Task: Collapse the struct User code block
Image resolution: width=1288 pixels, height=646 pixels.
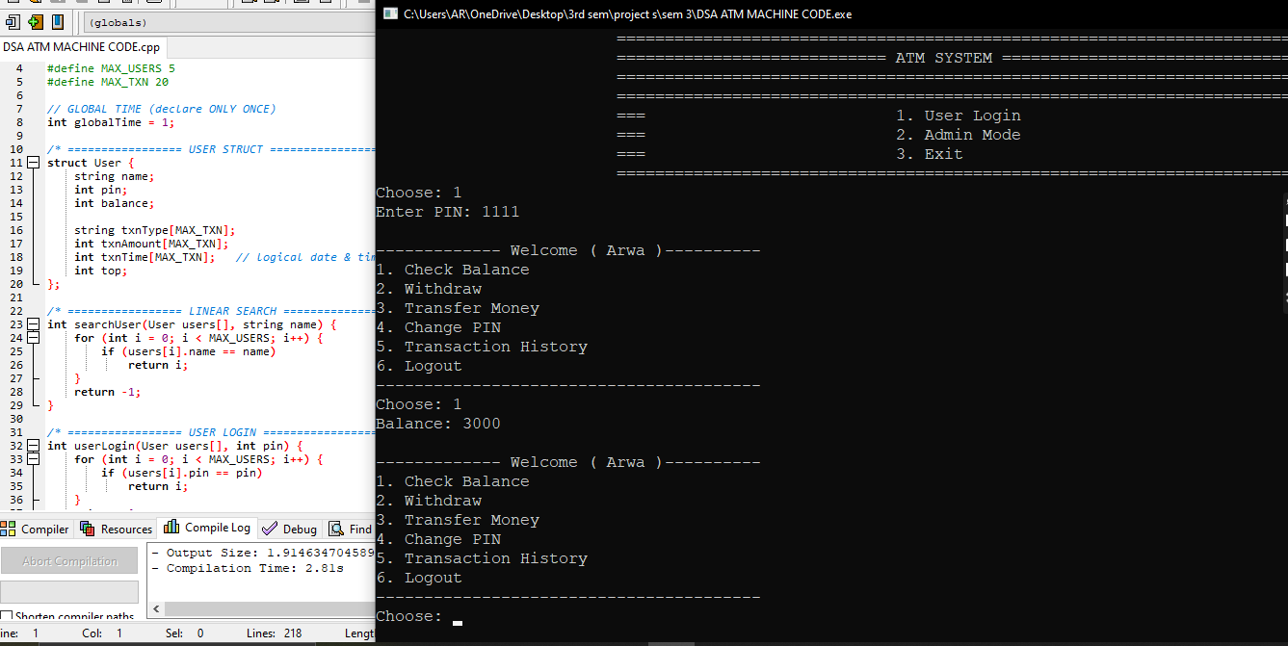Action: [x=33, y=163]
